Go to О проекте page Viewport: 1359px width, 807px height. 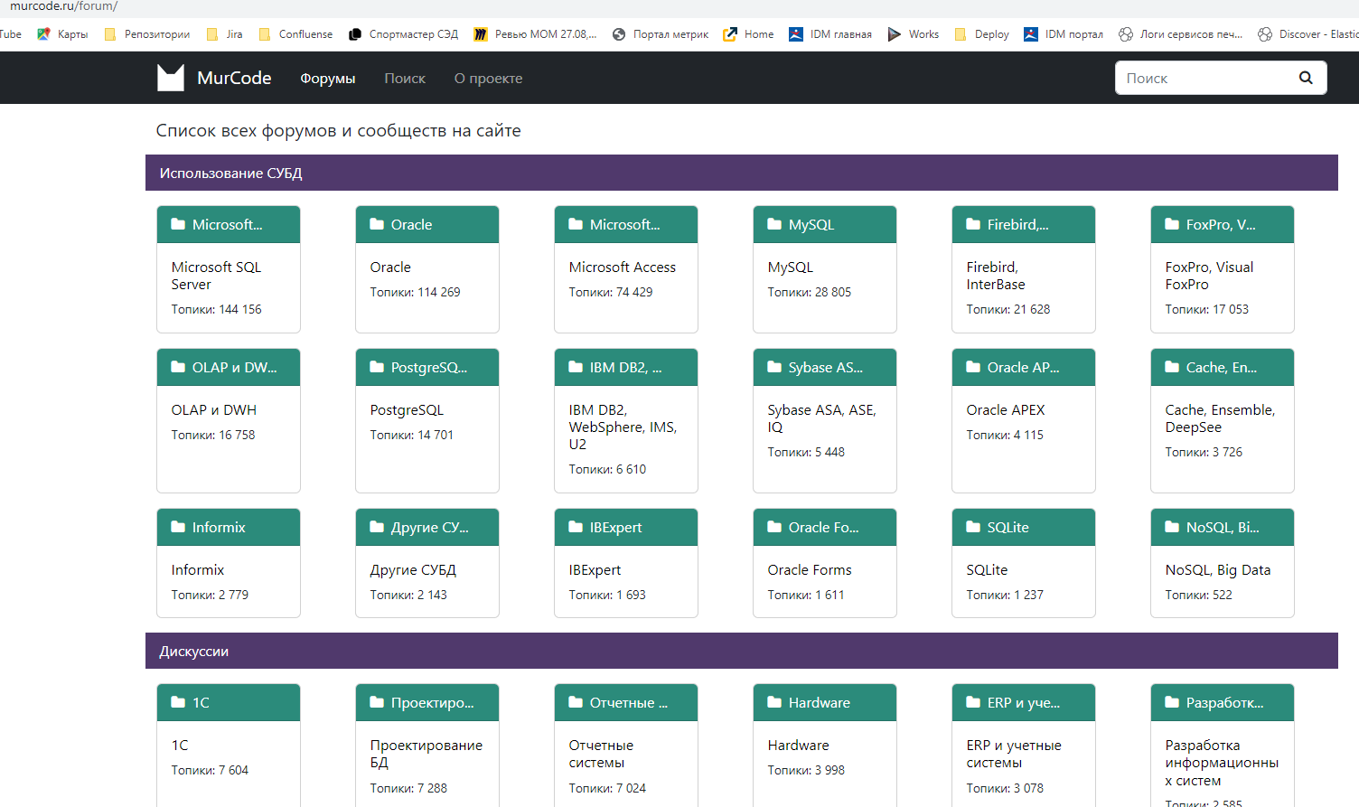pyautogui.click(x=488, y=79)
